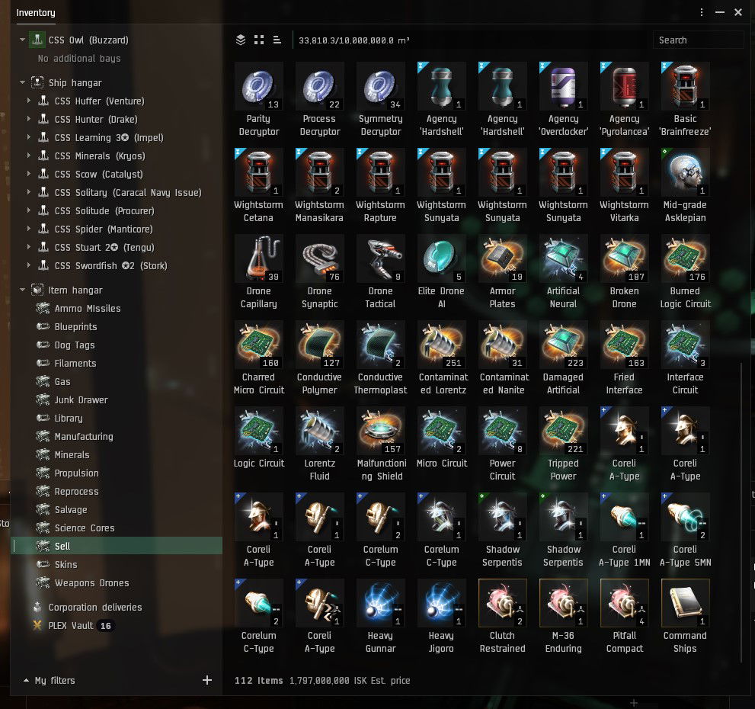Switch to icon grid view mode

pyautogui.click(x=259, y=40)
